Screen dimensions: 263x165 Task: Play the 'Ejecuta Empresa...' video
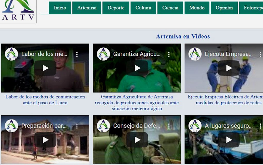point(229,68)
